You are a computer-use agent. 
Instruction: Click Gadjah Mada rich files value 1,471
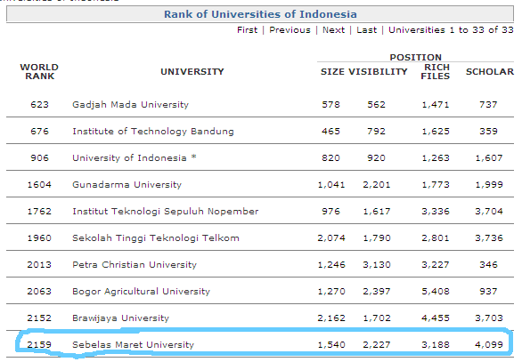click(x=436, y=105)
